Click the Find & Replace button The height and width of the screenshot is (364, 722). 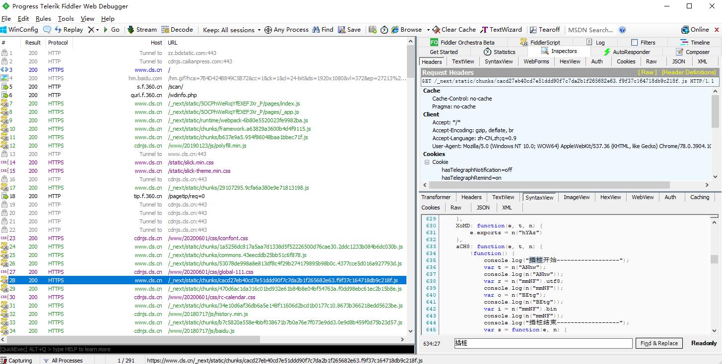(x=659, y=343)
